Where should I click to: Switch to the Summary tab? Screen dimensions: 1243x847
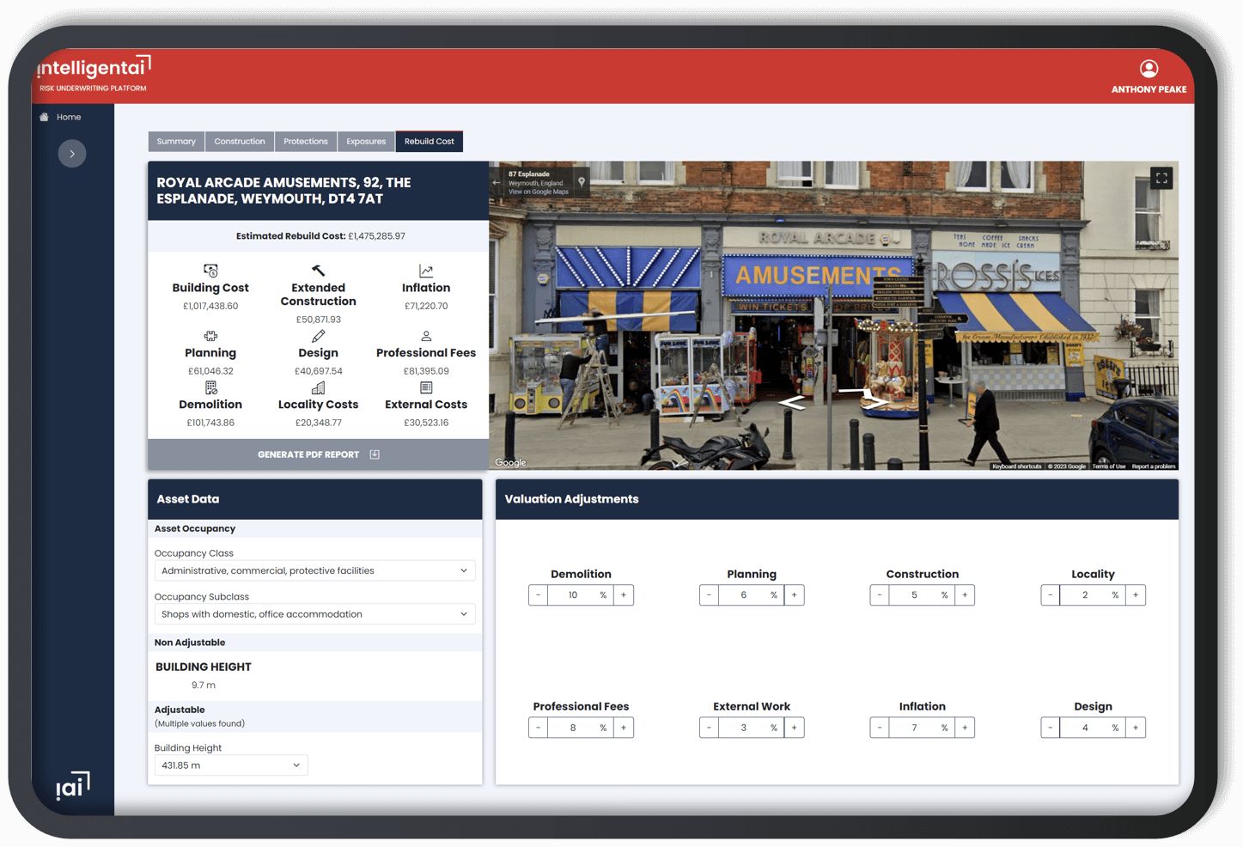(x=176, y=142)
